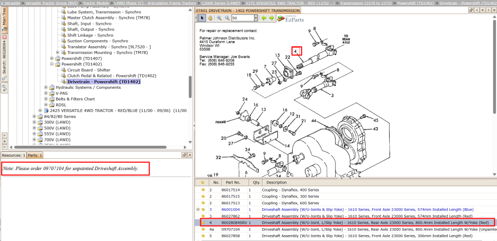Image resolution: width=497 pixels, height=241 pixels.
Task: Expand the RDSL node
Action: point(46,105)
